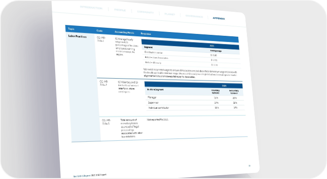327x179 pixels.
Task: Select the Retail in-store Associates row
Action: click(x=191, y=59)
